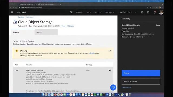Open the Docs link beside the update date
This screenshot has height=97, width=173.
point(63,26)
